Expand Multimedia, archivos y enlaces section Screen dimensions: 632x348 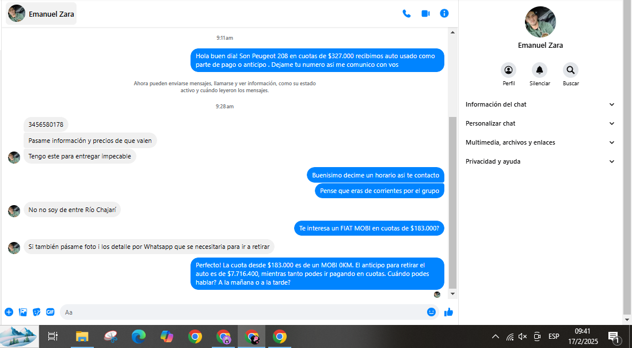pos(540,142)
